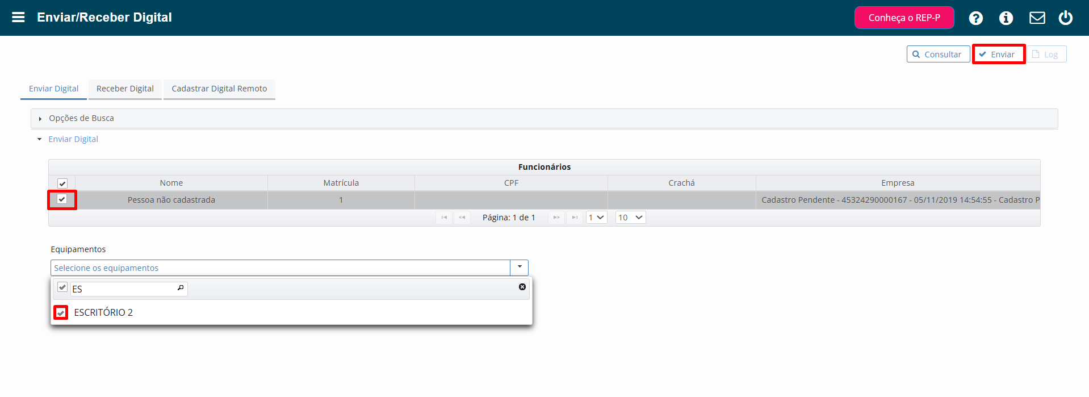This screenshot has width=1089, height=397.
Task: Open the hamburger navigation menu
Action: [x=18, y=17]
